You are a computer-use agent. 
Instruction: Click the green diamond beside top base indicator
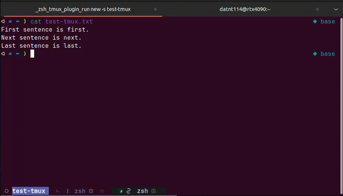[x=314, y=21]
